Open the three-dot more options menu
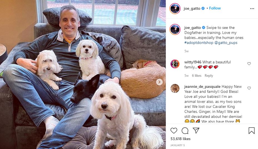This screenshot has height=149, width=258. coord(252,9)
